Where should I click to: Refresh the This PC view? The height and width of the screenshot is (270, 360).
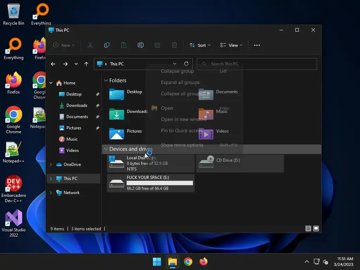coord(186,64)
